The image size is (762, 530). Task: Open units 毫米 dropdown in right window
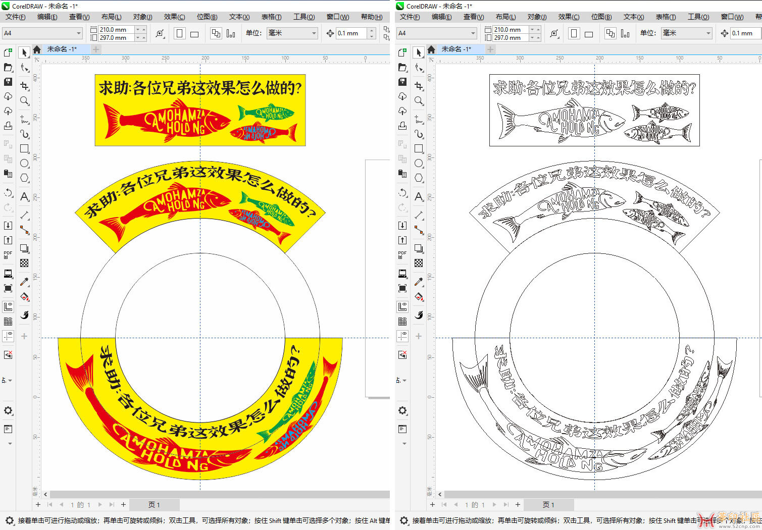coord(686,33)
